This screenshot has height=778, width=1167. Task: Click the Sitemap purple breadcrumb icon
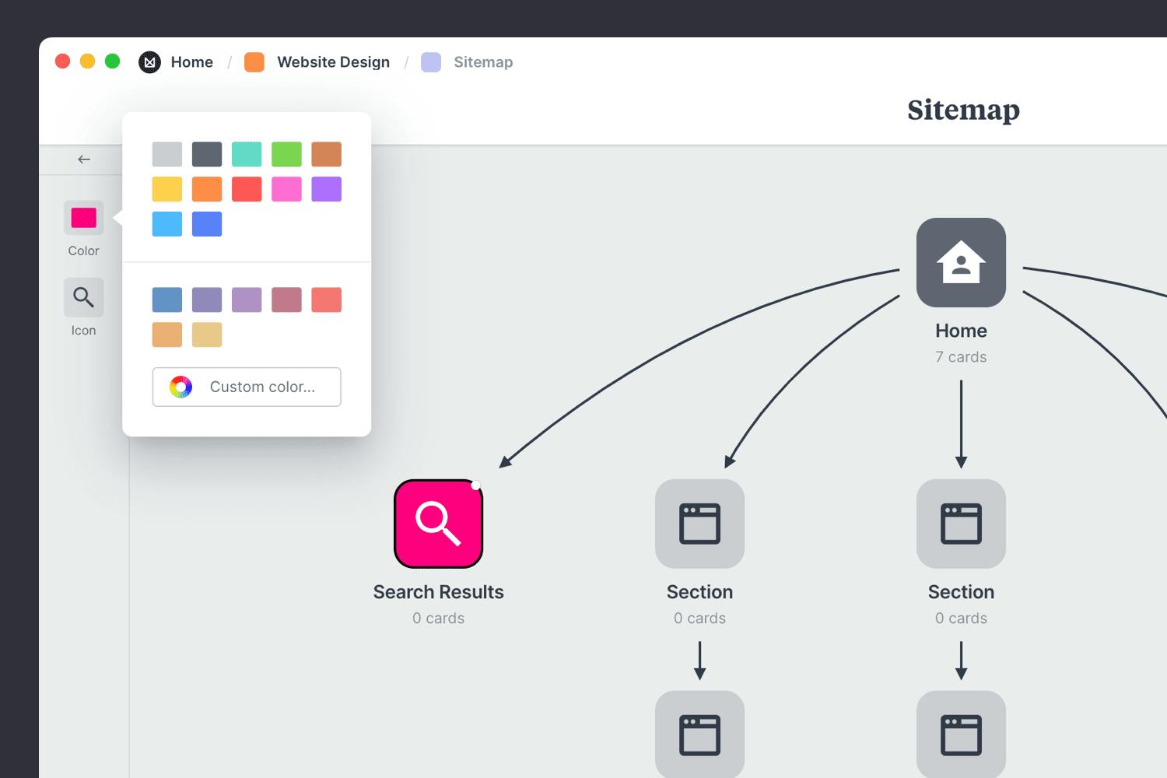click(430, 61)
